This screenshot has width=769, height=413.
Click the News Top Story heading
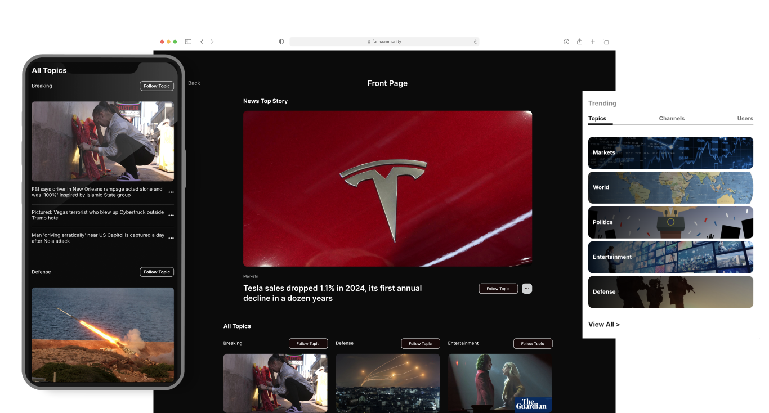tap(265, 101)
